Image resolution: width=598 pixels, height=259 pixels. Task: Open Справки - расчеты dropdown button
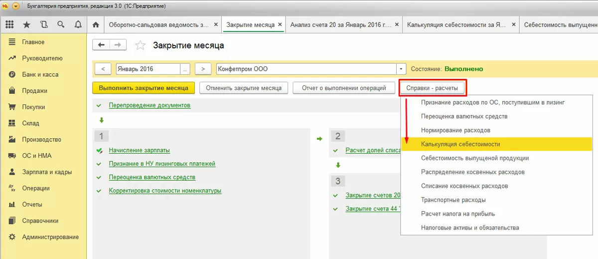pos(433,88)
